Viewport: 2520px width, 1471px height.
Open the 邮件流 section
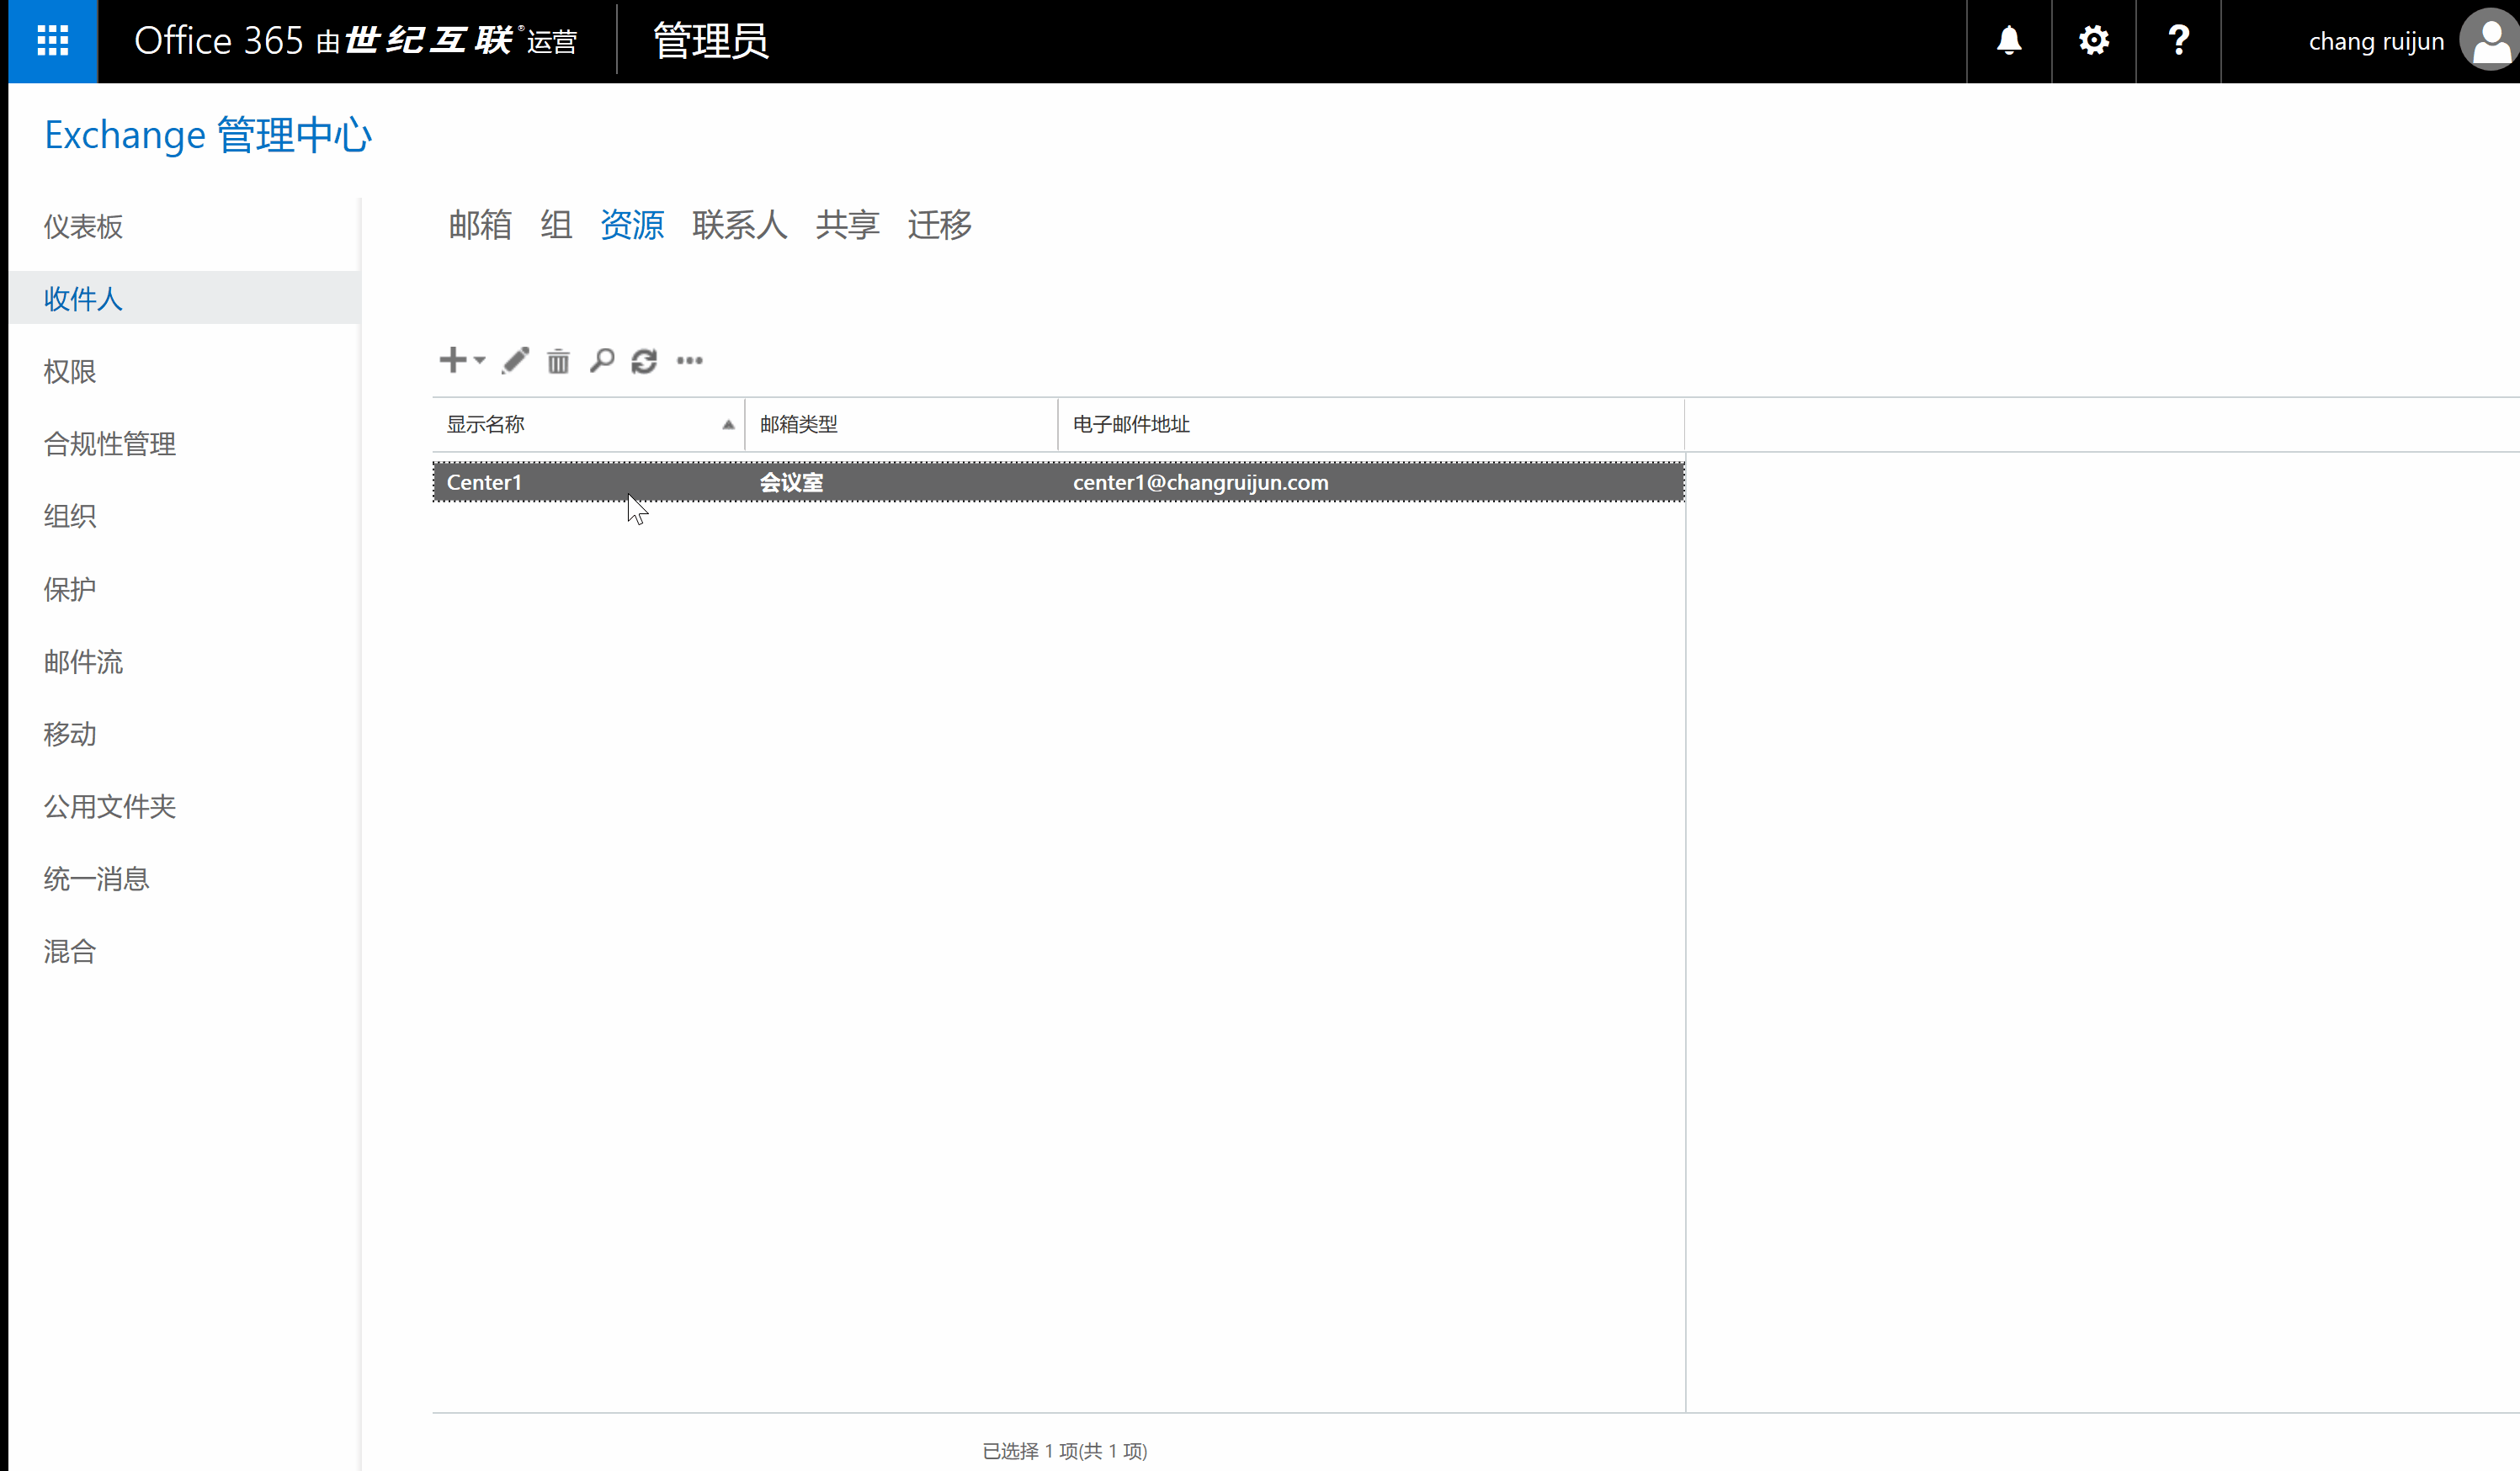(x=83, y=662)
